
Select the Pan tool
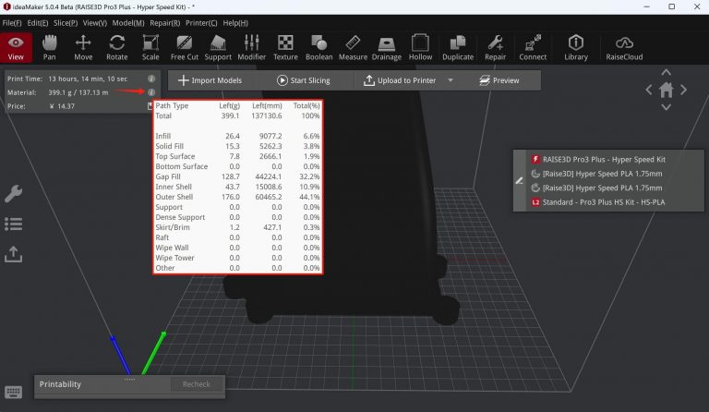tap(49, 48)
